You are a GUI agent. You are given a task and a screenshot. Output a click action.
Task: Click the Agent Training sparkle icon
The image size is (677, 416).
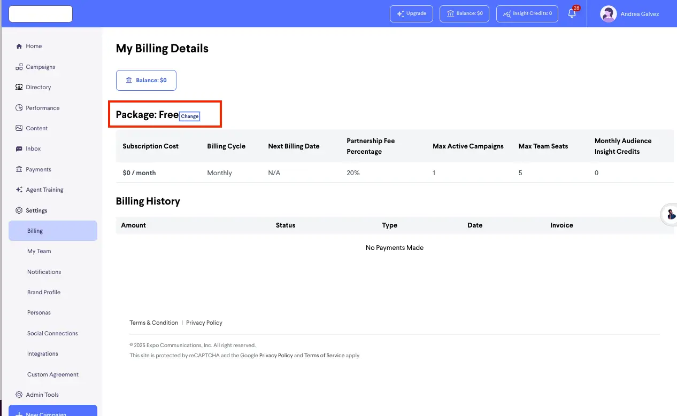[x=19, y=190]
